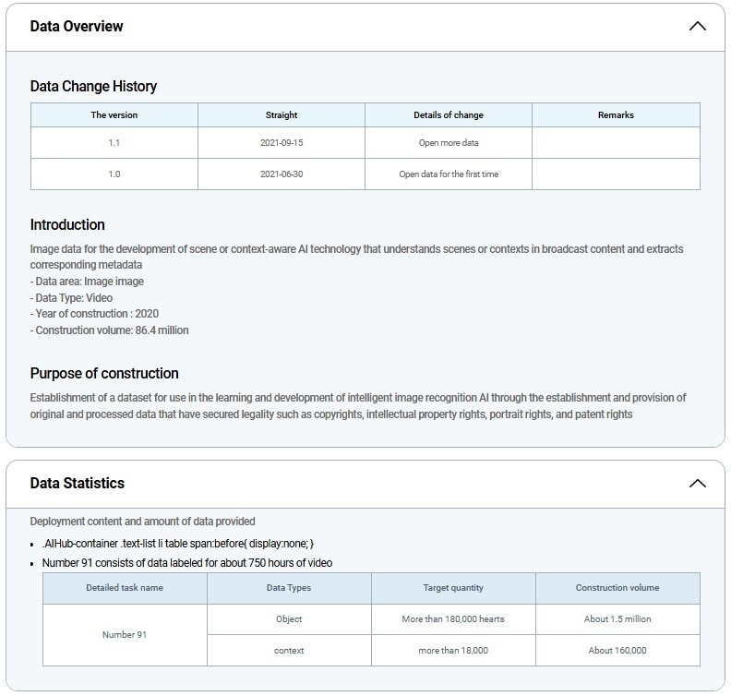Click the "Target quantity" column header

pyautogui.click(x=453, y=588)
